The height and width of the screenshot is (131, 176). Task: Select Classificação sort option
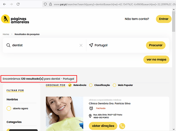tap(91, 85)
